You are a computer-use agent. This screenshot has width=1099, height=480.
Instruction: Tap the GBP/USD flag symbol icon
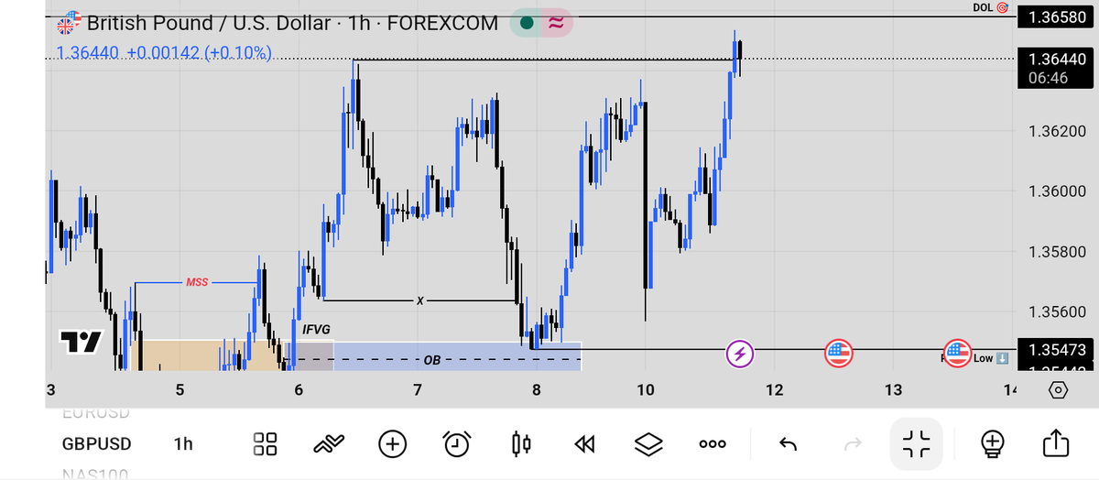(x=70, y=23)
